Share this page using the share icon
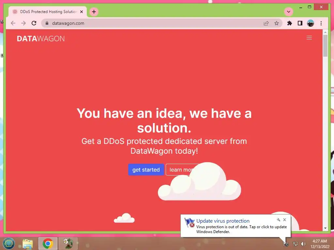This screenshot has width=334, height=250. (x=266, y=23)
